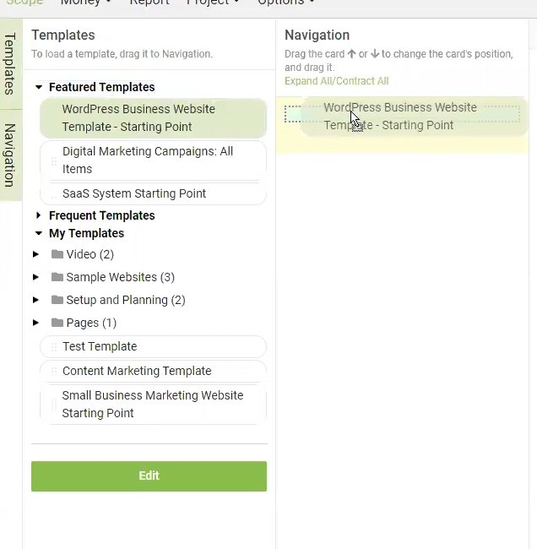Open the Money menu
The image size is (537, 549).
coord(86,3)
